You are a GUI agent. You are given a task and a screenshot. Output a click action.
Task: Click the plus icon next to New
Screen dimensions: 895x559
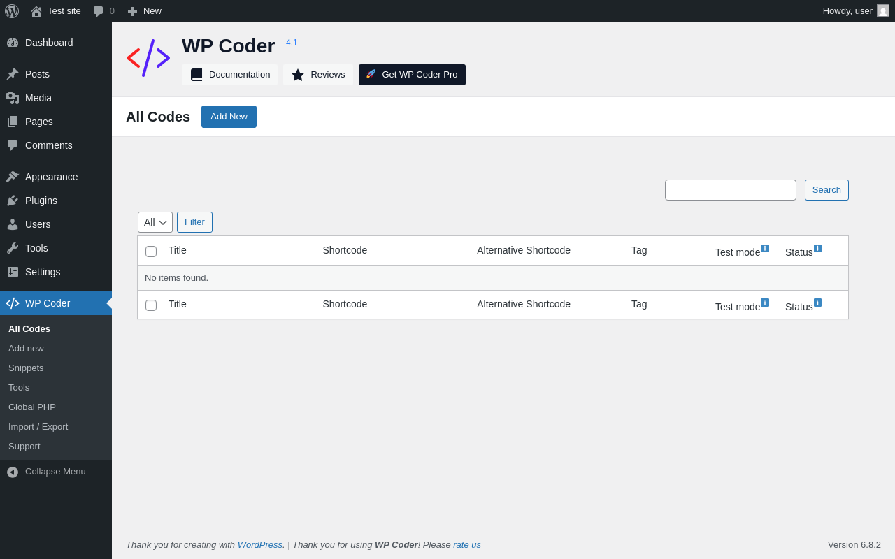tap(132, 11)
